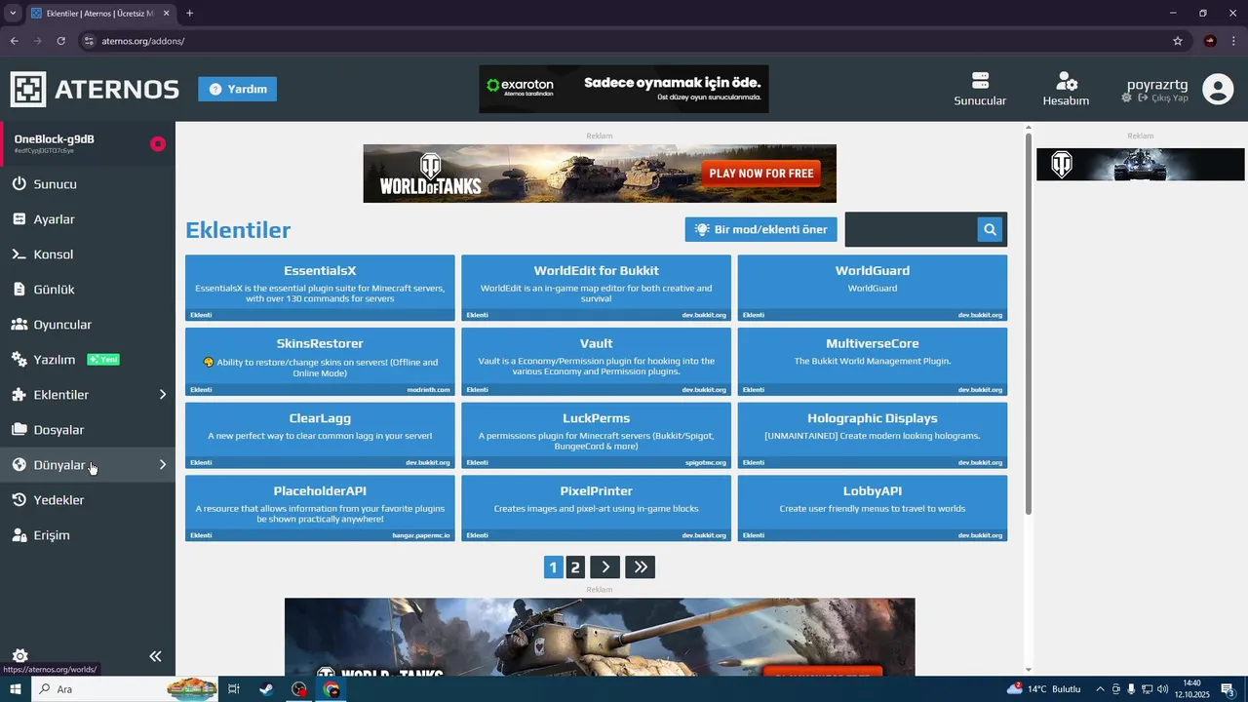Open the Yardım help button

click(237, 89)
